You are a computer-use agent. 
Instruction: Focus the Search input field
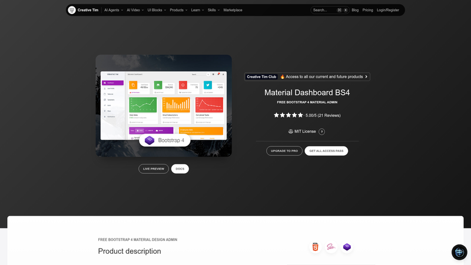tap(330, 10)
